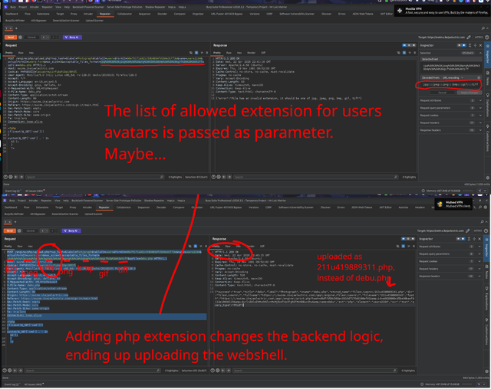Open Proxy tab in top Burp window

[74, 14]
